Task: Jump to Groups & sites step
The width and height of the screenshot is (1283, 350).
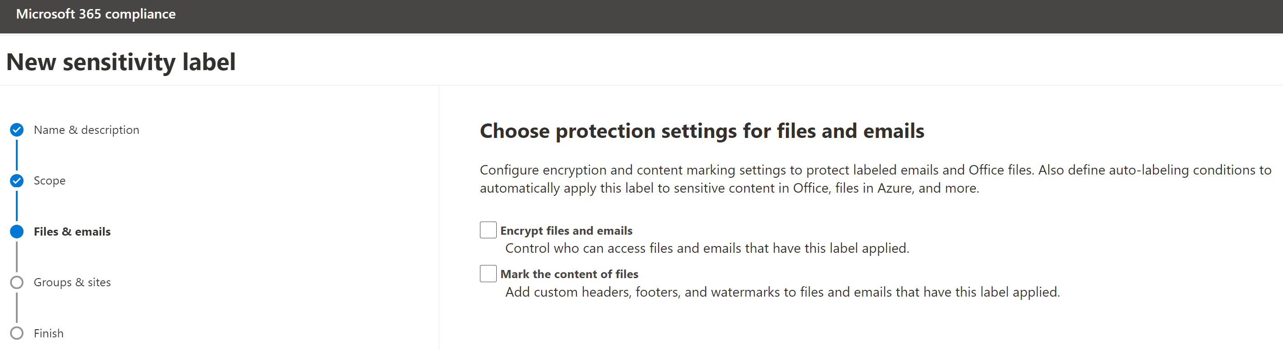Action: 72,282
